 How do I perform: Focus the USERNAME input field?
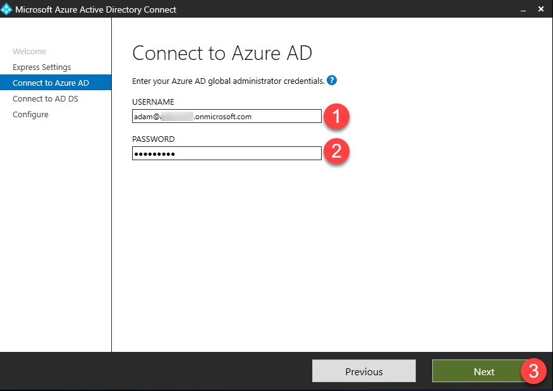pos(227,116)
